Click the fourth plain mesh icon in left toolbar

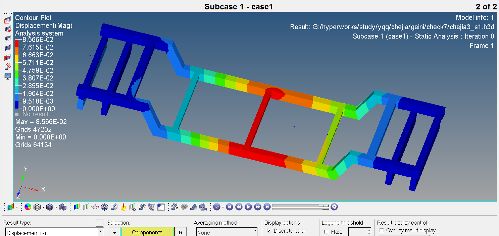click(x=7, y=48)
